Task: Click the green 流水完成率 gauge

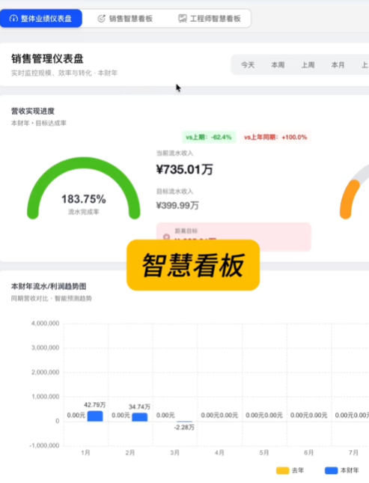Action: coord(84,188)
